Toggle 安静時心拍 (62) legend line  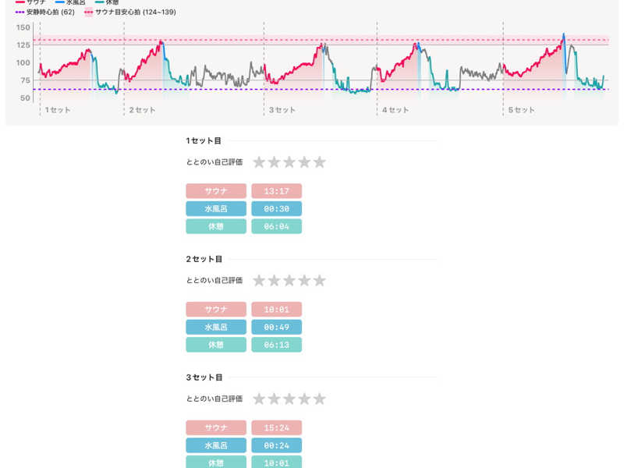click(45, 12)
